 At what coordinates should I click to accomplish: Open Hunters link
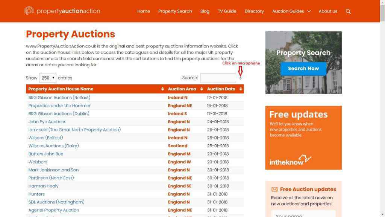tap(36, 194)
